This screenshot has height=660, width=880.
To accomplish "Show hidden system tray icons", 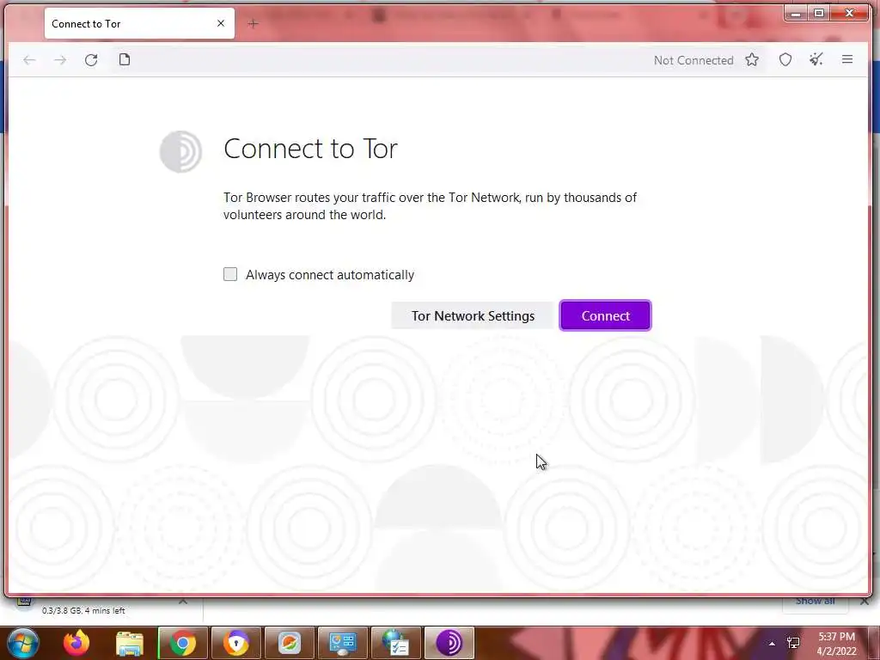I will [773, 644].
